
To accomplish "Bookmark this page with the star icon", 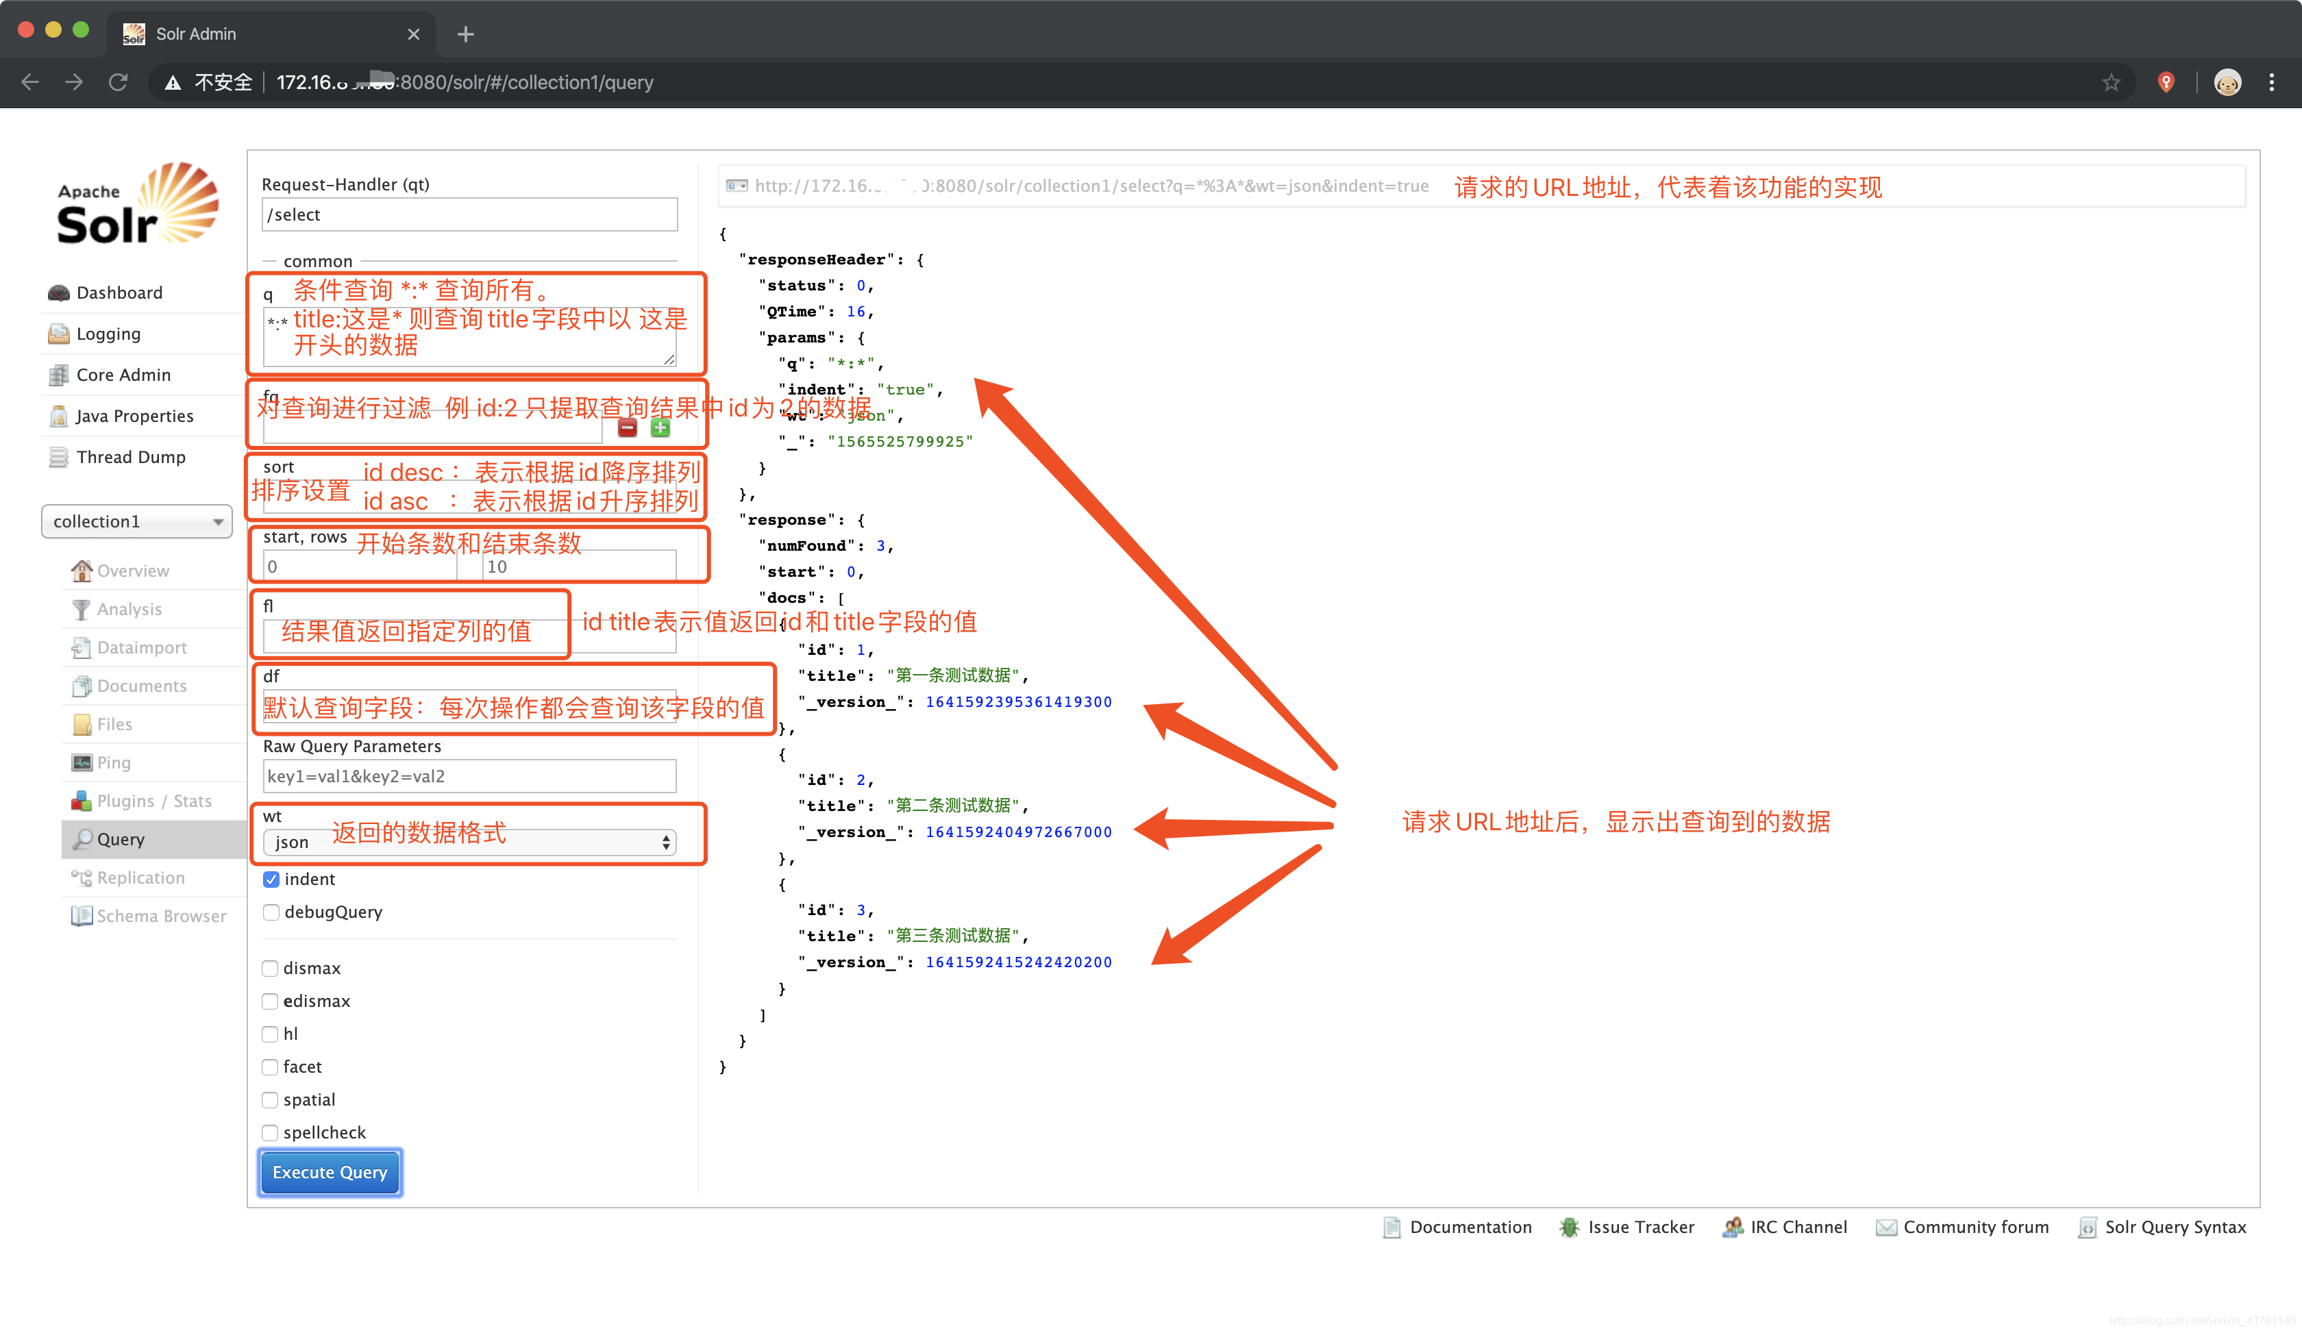I will click(x=2110, y=82).
